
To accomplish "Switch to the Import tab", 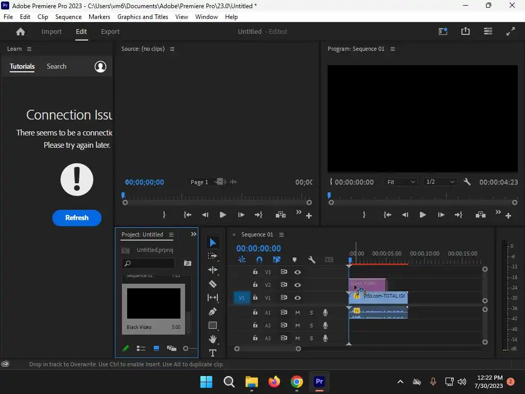I will [x=52, y=31].
